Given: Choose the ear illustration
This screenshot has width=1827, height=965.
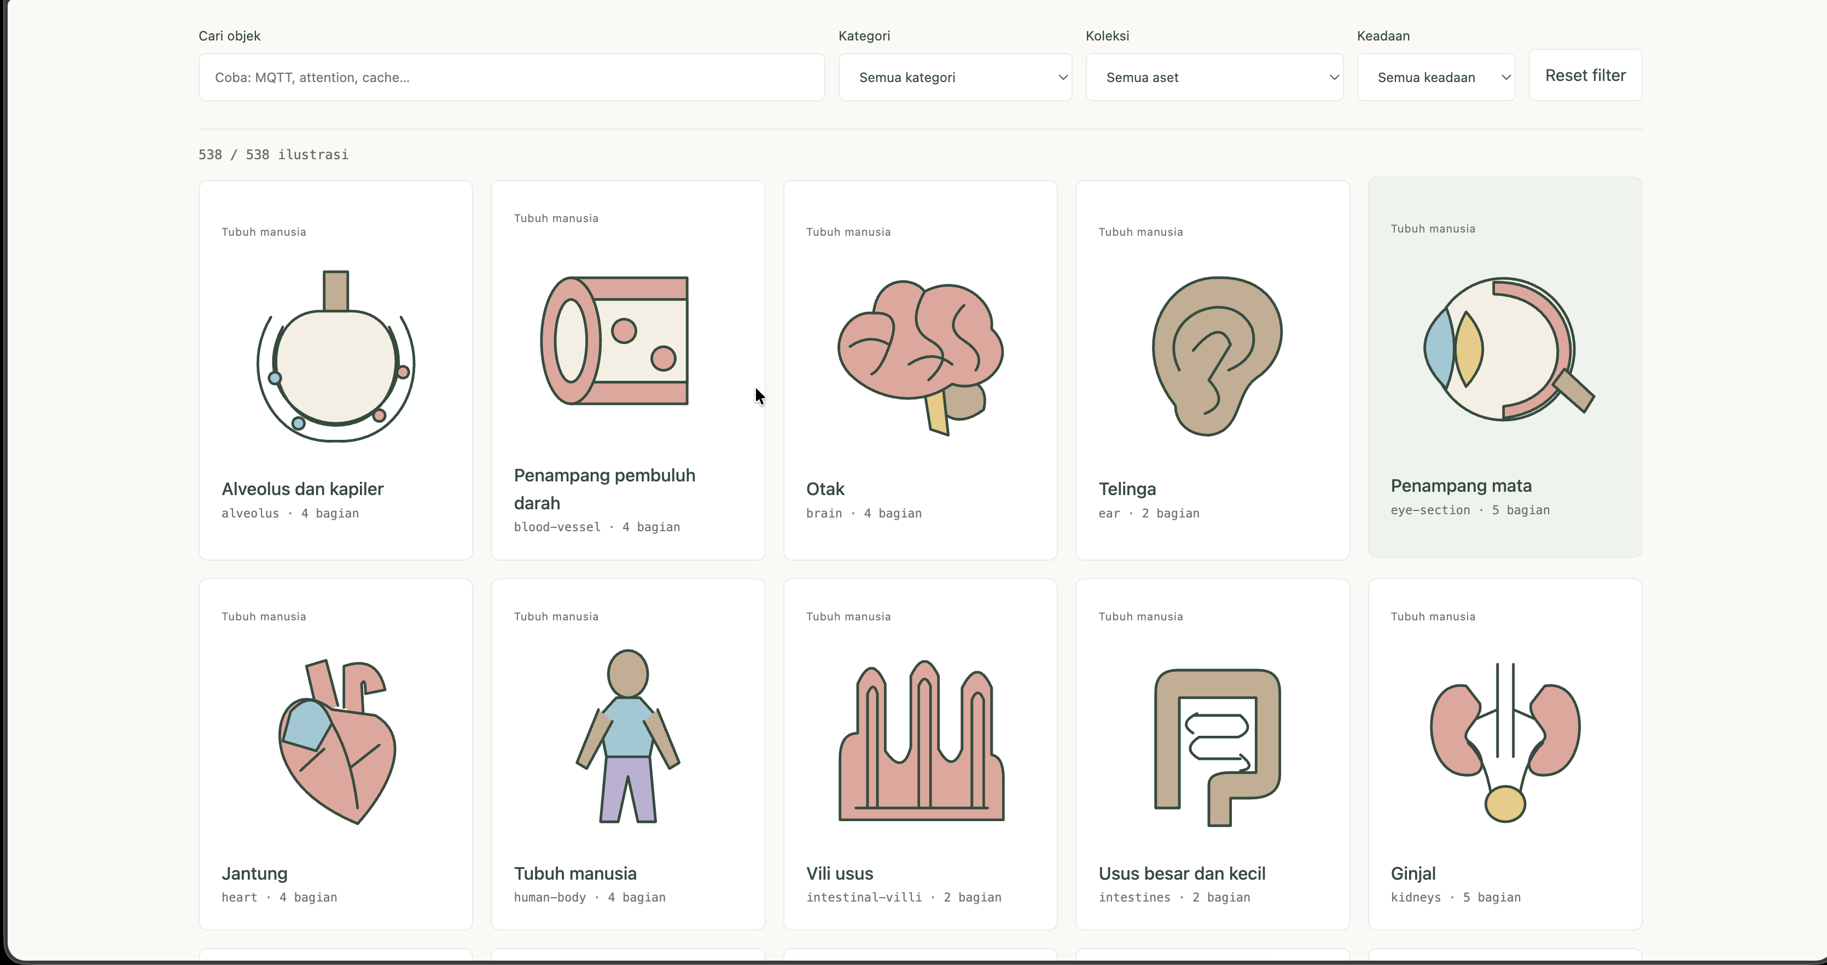Looking at the screenshot, I should tap(1217, 356).
